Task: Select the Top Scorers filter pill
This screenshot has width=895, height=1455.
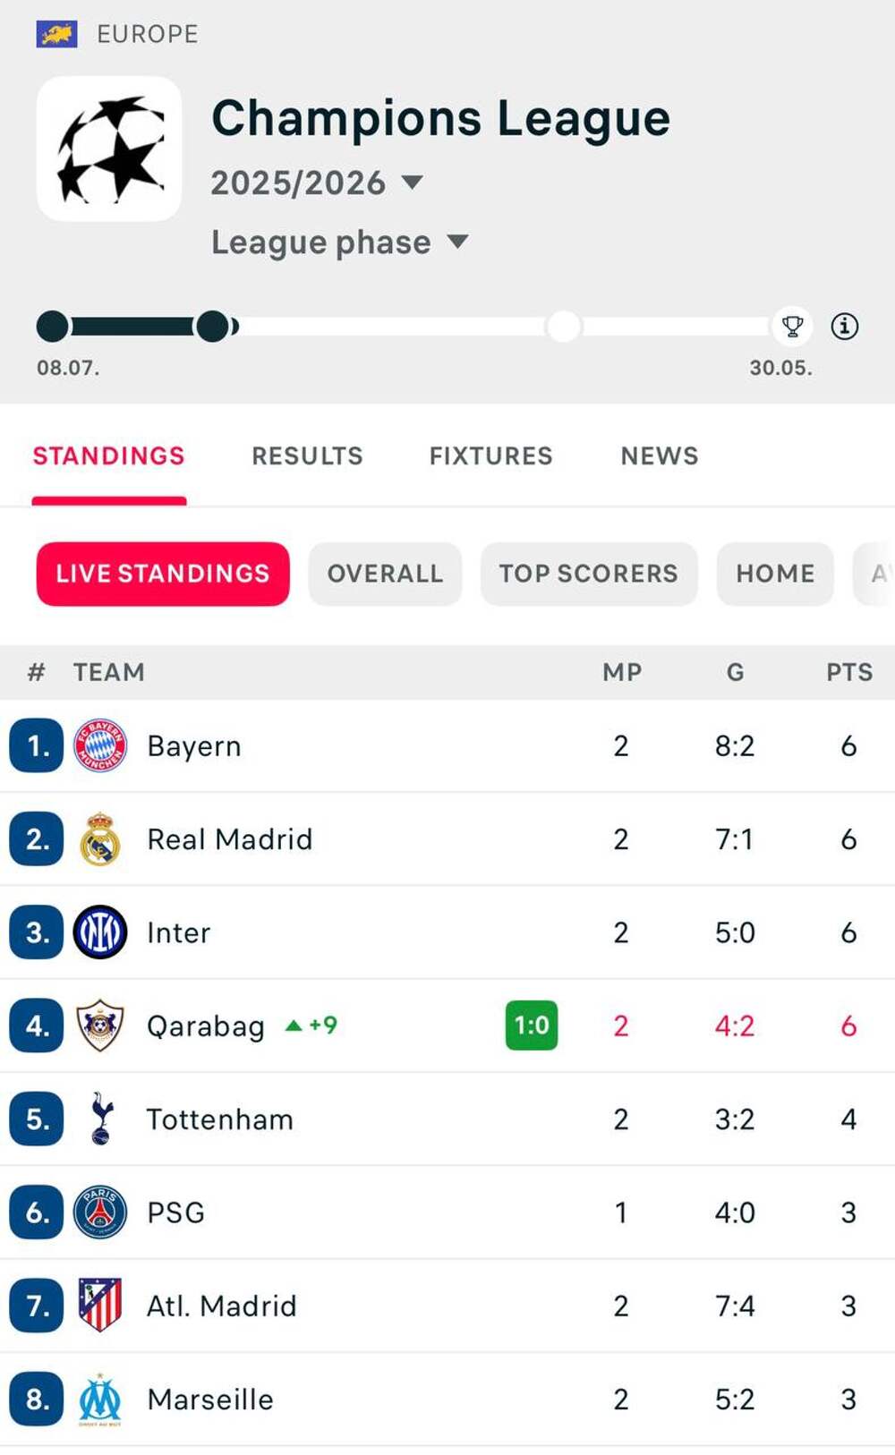Action: coord(588,574)
